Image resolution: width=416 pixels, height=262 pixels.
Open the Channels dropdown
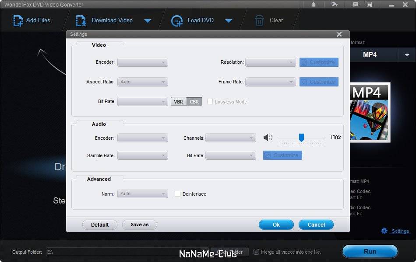click(x=231, y=138)
